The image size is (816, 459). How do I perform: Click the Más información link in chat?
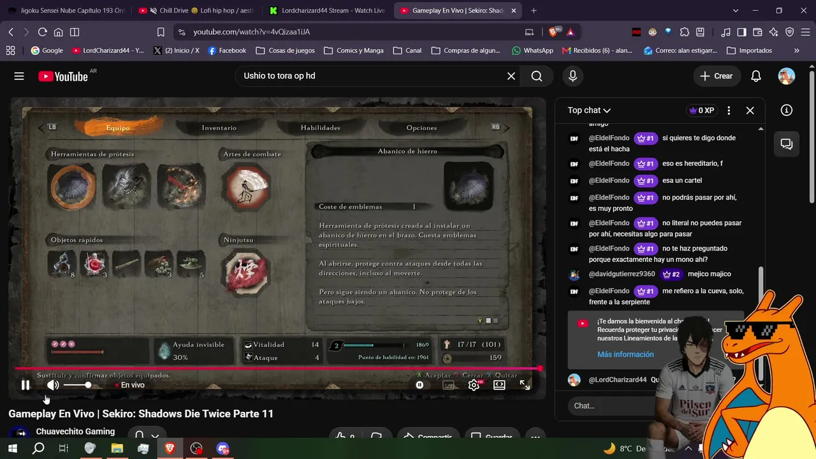[625, 354]
